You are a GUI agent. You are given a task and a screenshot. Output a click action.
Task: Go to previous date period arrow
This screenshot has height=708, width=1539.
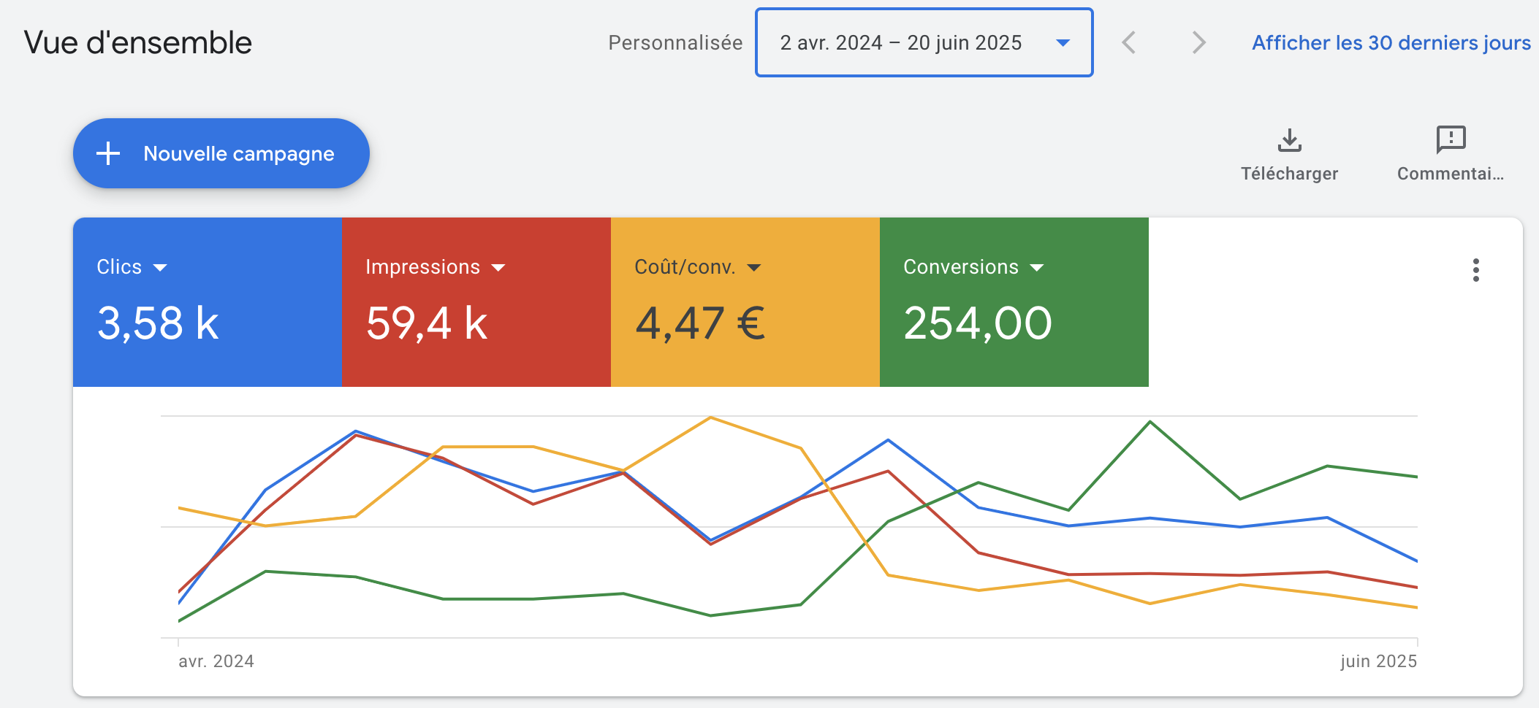pos(1129,42)
